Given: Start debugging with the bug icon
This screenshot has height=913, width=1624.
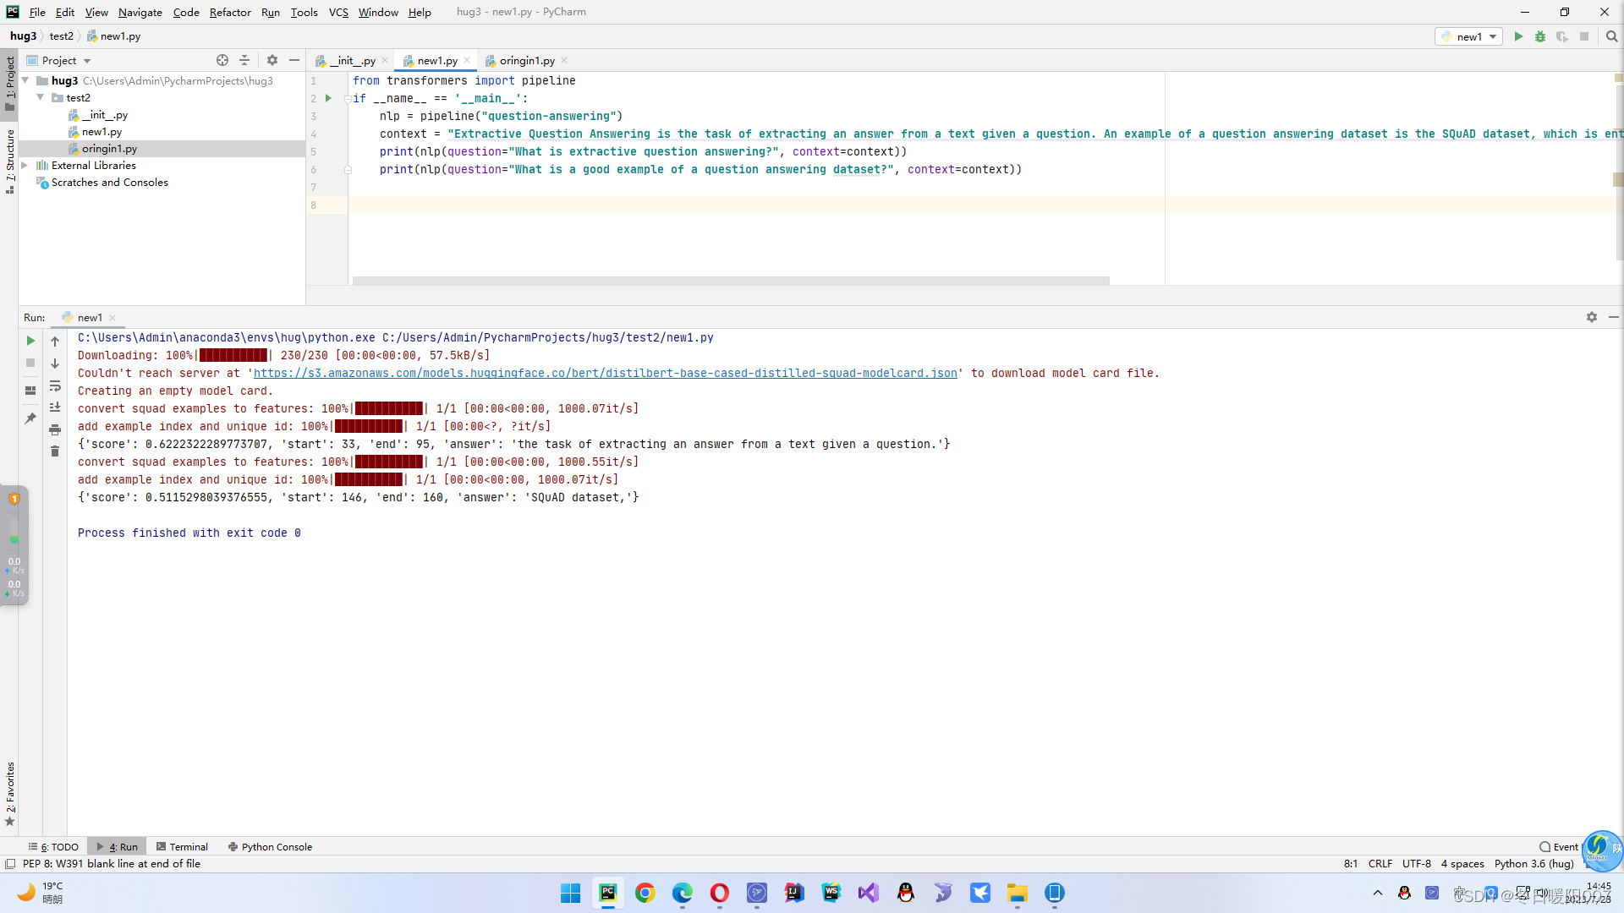Looking at the screenshot, I should [x=1540, y=36].
